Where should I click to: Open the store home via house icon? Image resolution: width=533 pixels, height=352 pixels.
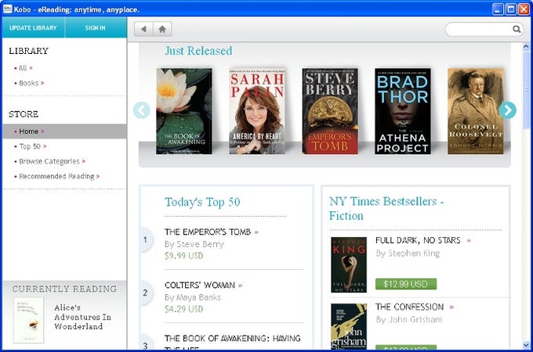162,29
